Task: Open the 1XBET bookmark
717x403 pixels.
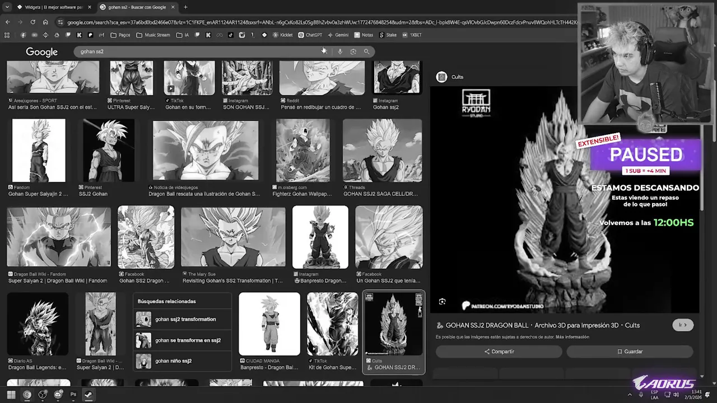Action: [412, 35]
